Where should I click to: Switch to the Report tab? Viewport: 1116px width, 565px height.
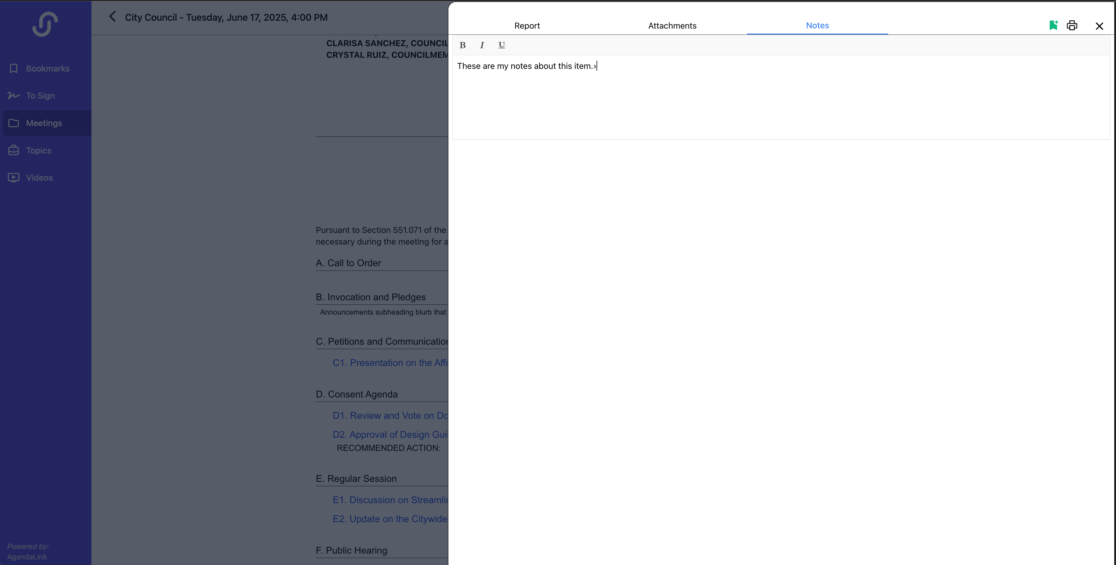point(527,25)
